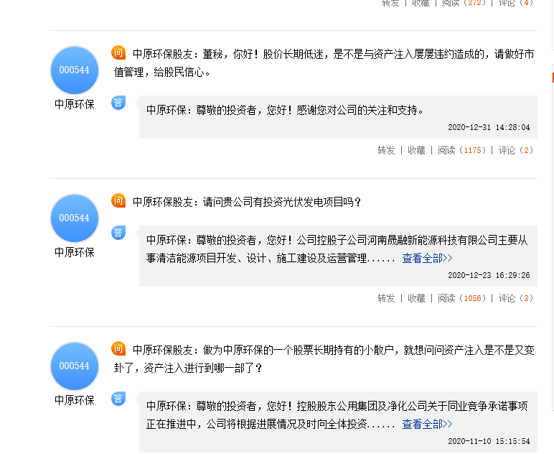Click the 000544 avatar in the third post

(75, 366)
